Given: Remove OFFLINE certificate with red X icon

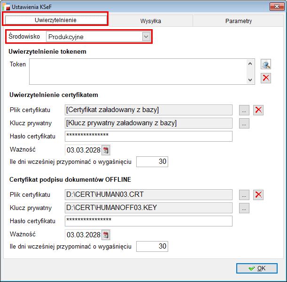Looking at the screenshot, I should pos(258,194).
